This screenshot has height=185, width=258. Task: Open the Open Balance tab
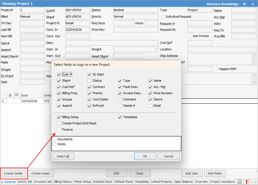183,182
